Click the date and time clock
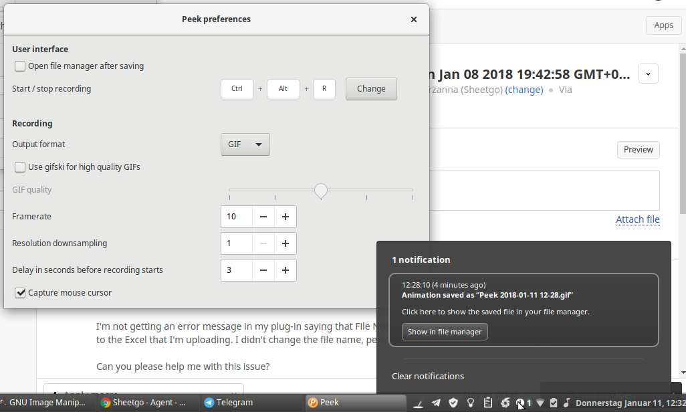The height and width of the screenshot is (412, 686). pyautogui.click(x=631, y=403)
